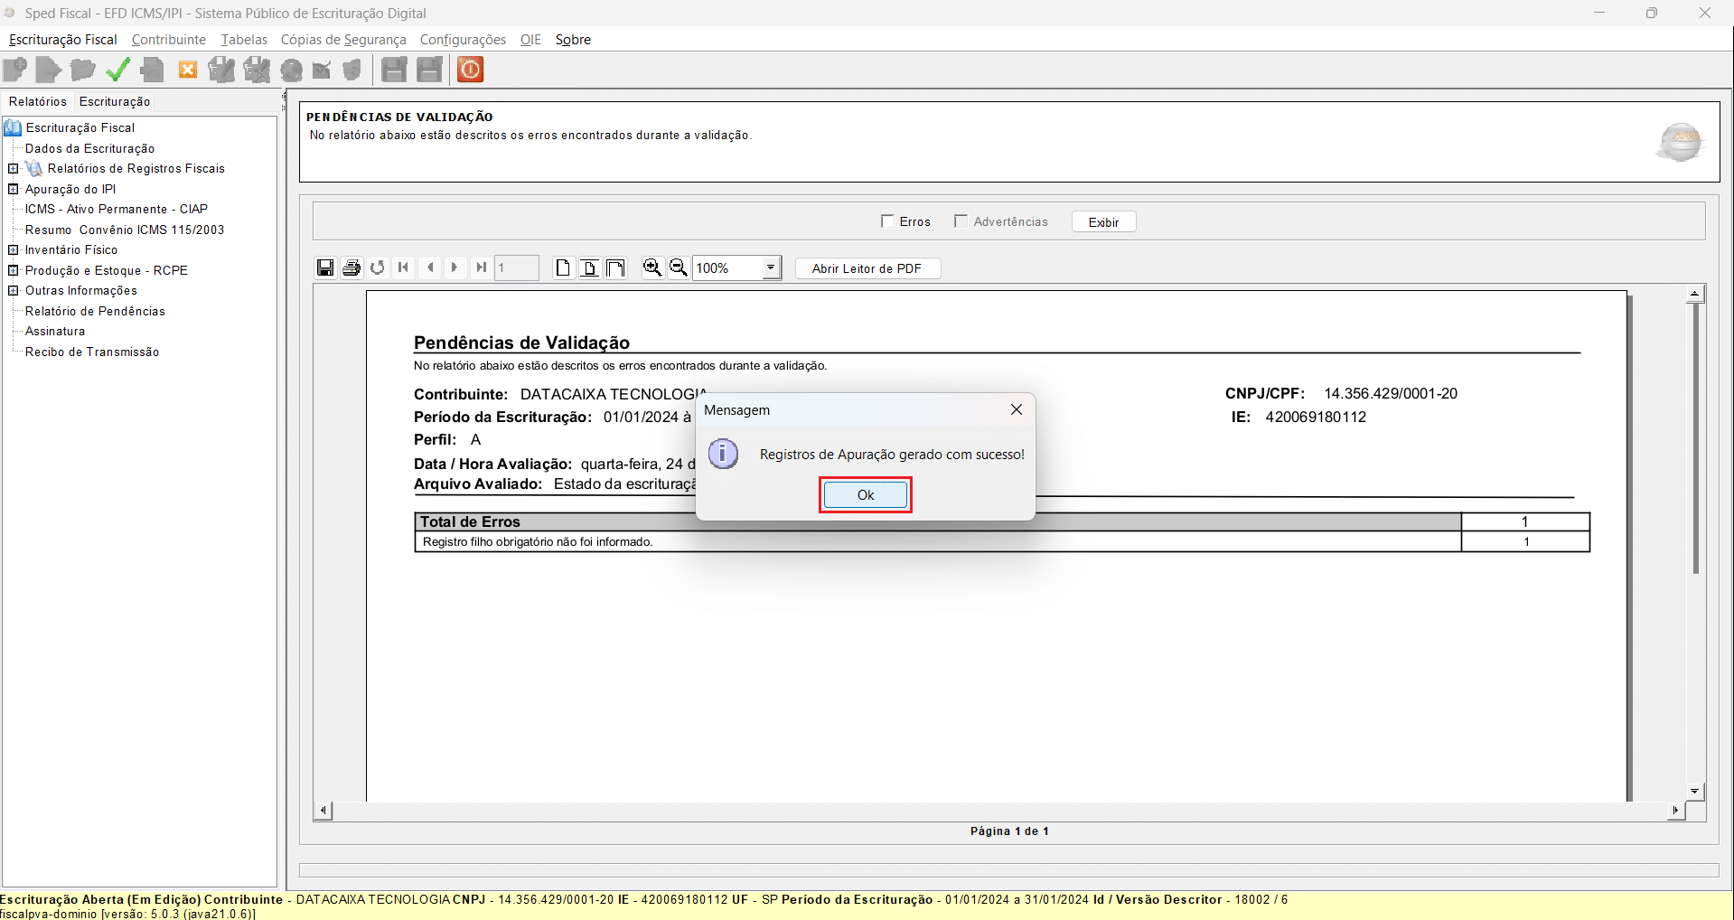The height and width of the screenshot is (920, 1734).
Task: Go to the last report page
Action: tap(481, 268)
